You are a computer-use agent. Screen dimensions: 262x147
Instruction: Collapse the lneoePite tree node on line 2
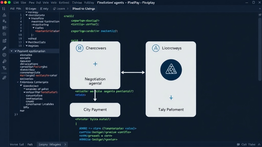[30, 18]
